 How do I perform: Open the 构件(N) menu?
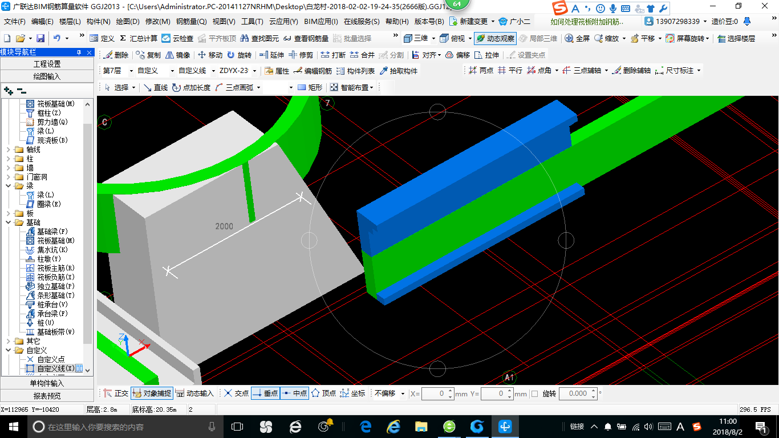point(99,22)
